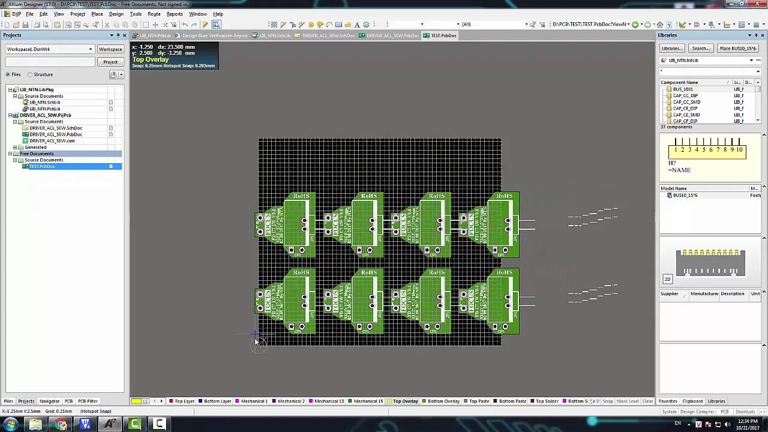Expand the Generated folder node
Image resolution: width=768 pixels, height=432 pixels.
pyautogui.click(x=15, y=147)
